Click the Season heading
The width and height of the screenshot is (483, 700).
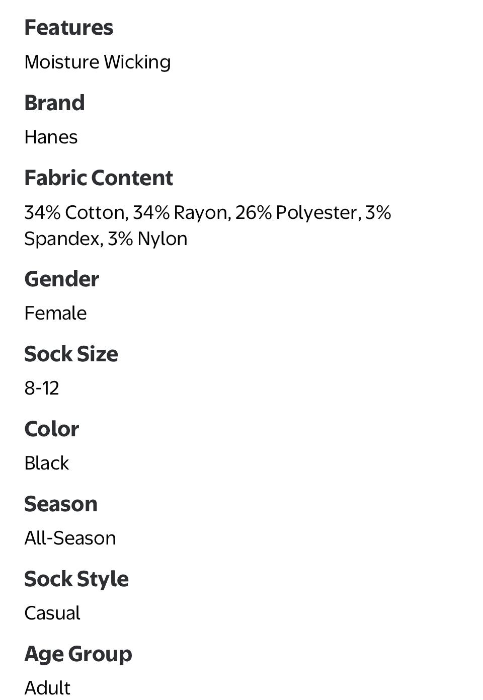(x=61, y=504)
